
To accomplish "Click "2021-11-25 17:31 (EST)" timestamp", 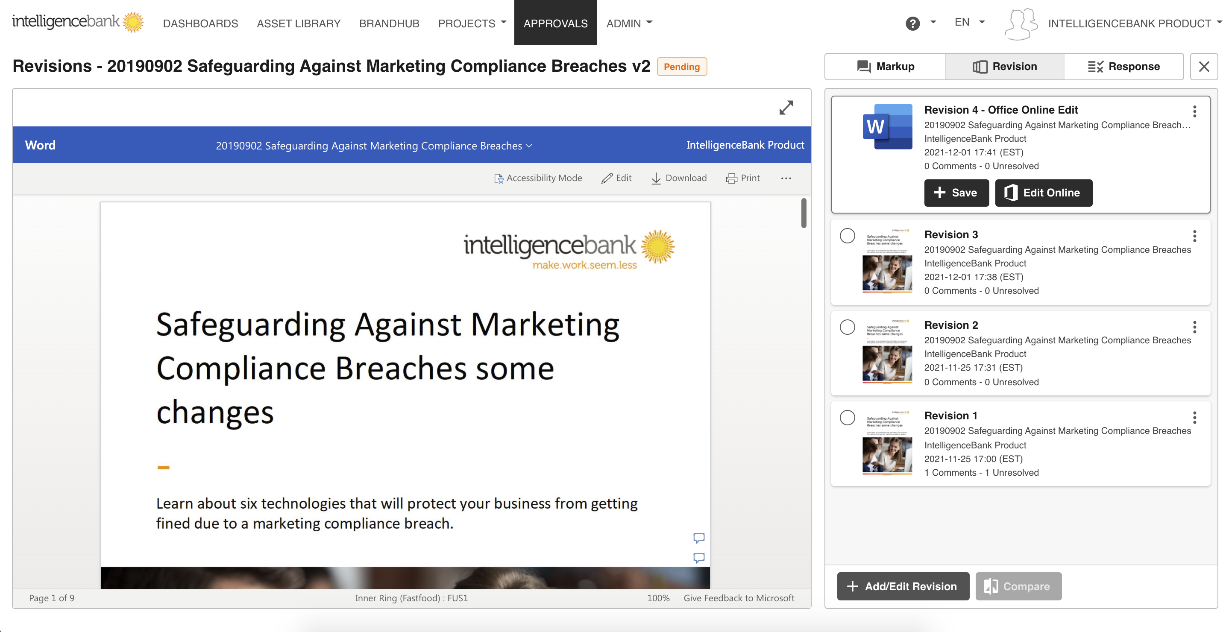I will (973, 368).
